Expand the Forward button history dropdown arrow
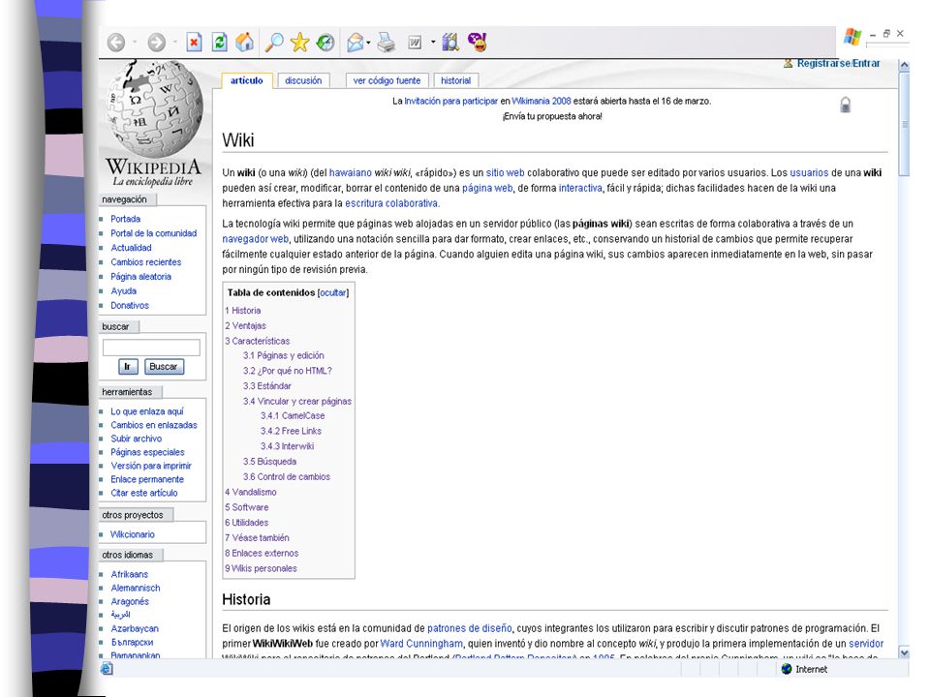Image resolution: width=930 pixels, height=697 pixels. pyautogui.click(x=175, y=42)
